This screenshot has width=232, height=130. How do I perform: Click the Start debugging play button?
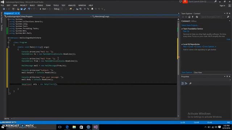(x=43, y=9)
